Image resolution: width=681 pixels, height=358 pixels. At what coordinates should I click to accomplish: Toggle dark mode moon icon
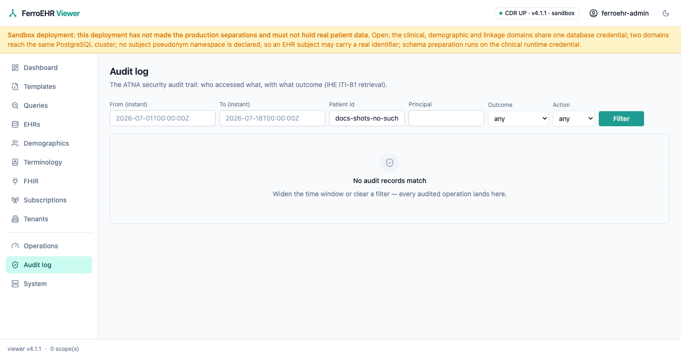tap(666, 13)
